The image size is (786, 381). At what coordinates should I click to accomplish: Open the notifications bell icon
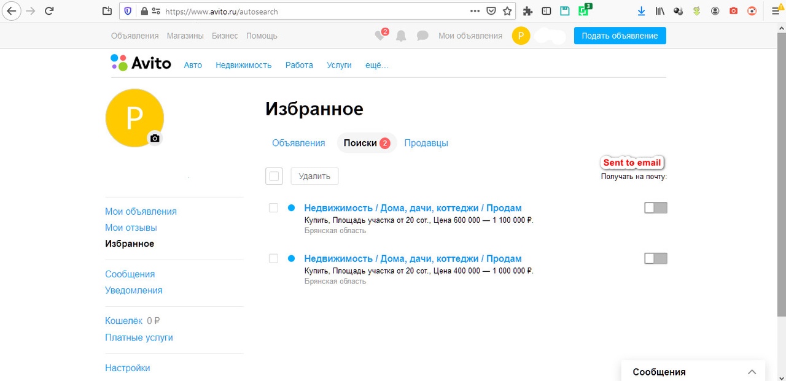click(401, 36)
